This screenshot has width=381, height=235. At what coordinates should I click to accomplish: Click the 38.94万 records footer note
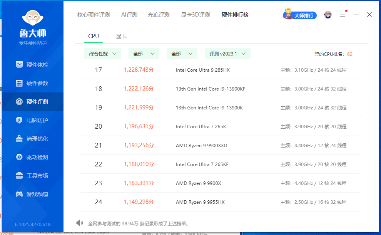pyautogui.click(x=139, y=223)
